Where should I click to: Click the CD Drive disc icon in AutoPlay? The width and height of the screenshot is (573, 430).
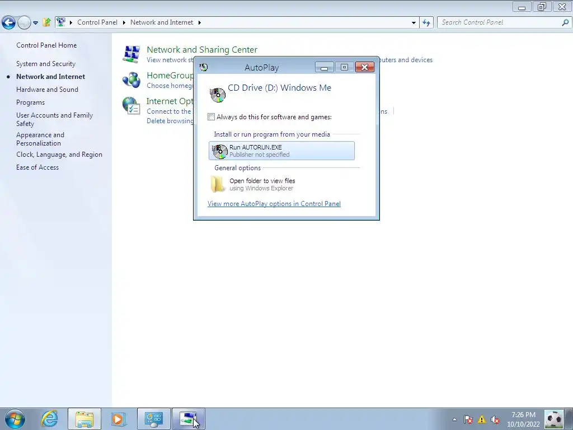pyautogui.click(x=218, y=95)
